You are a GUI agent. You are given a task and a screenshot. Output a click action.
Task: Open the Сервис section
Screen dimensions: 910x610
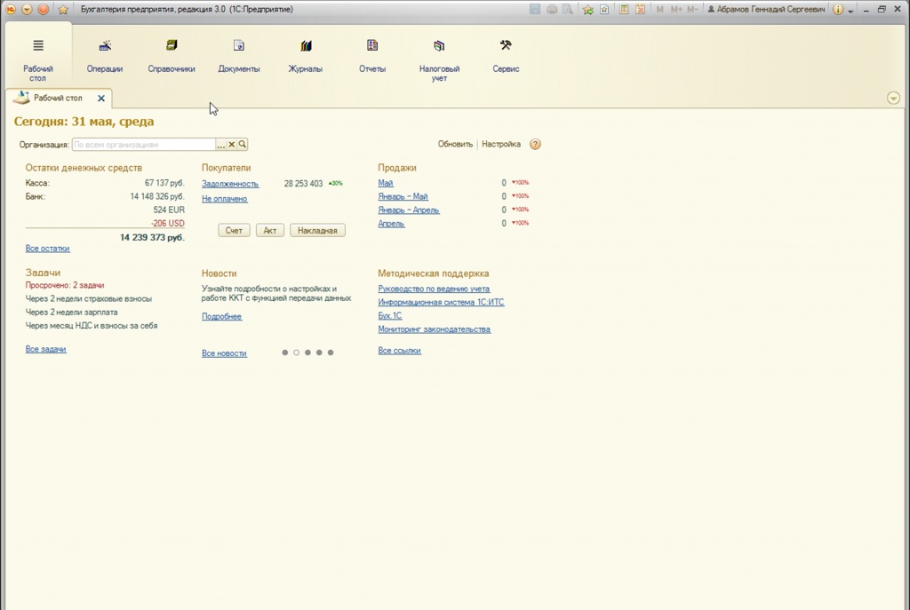506,58
